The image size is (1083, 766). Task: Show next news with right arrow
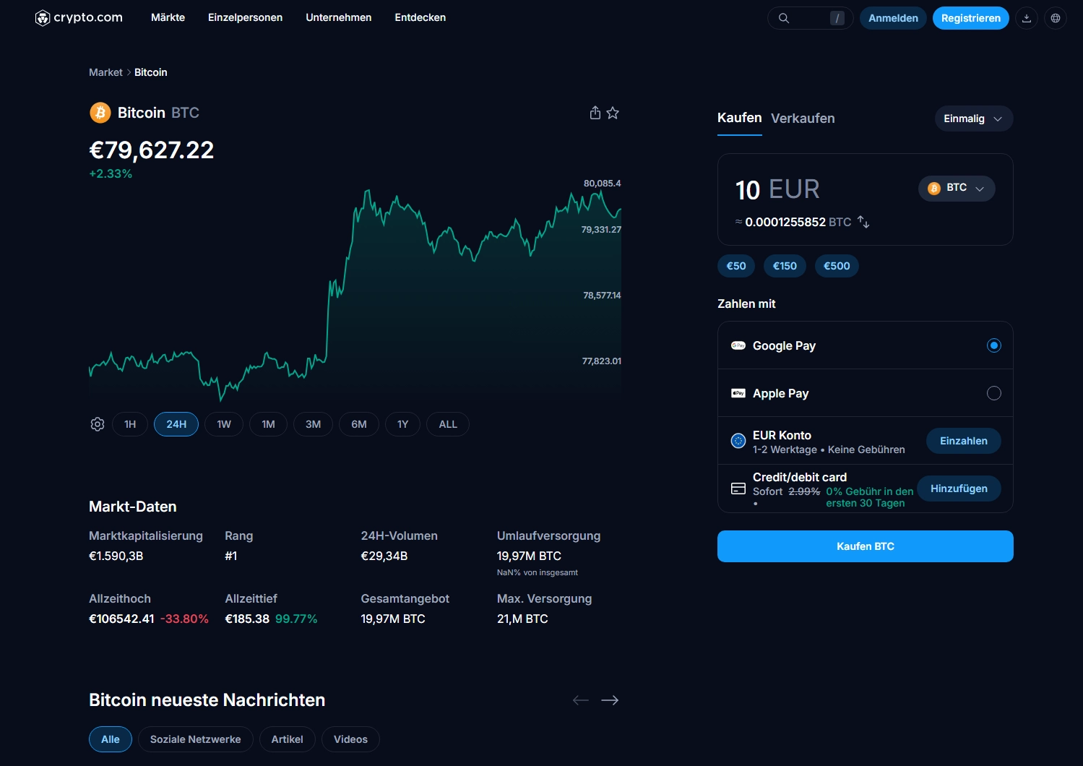610,700
